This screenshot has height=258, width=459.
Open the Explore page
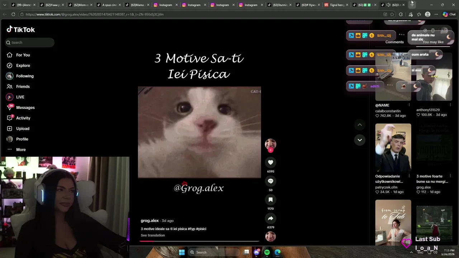click(x=23, y=66)
